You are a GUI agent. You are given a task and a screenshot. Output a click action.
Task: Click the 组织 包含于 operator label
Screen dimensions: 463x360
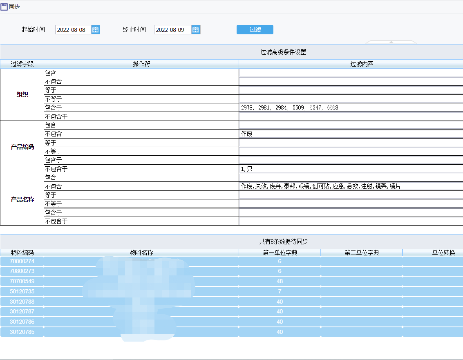click(x=54, y=107)
